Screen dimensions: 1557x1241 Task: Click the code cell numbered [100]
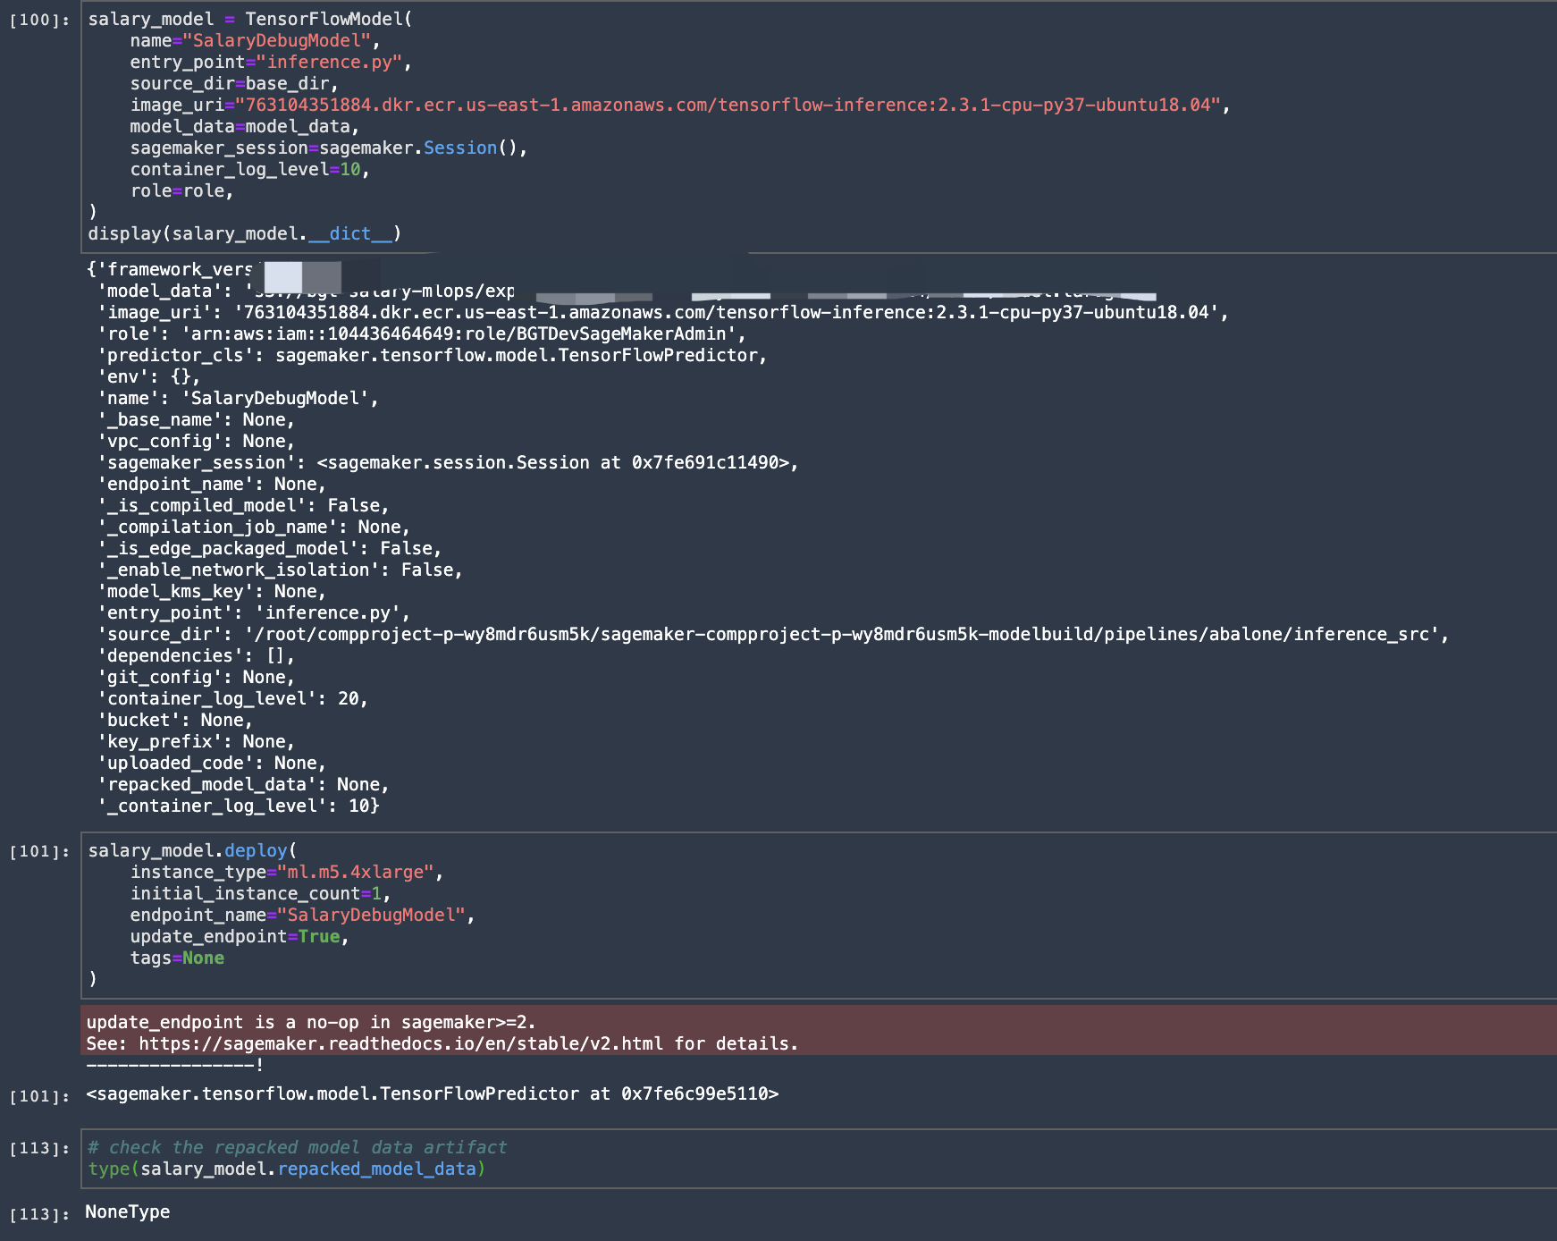[819, 126]
